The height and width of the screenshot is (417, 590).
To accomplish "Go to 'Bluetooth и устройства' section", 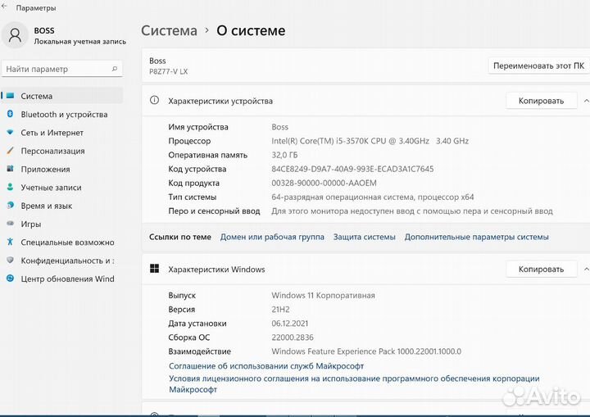I will point(64,115).
